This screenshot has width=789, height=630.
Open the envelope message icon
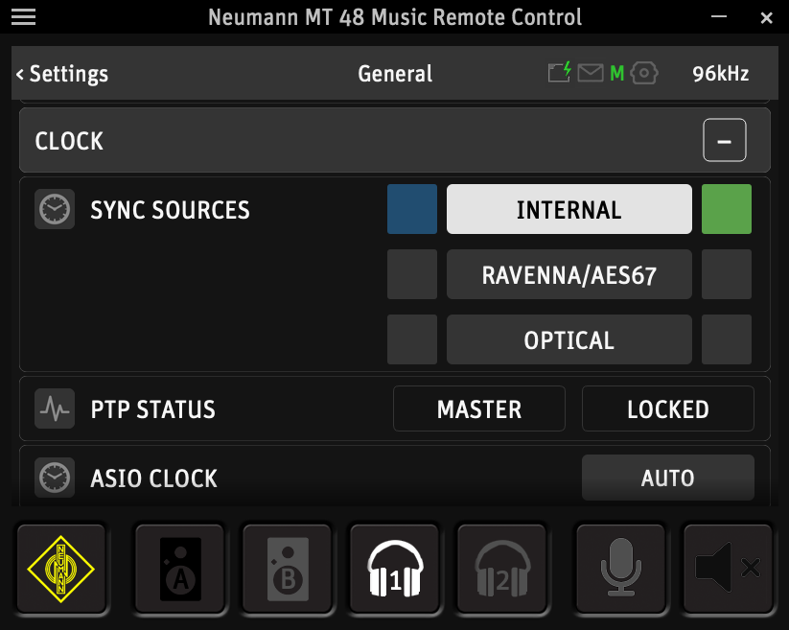[x=591, y=73]
